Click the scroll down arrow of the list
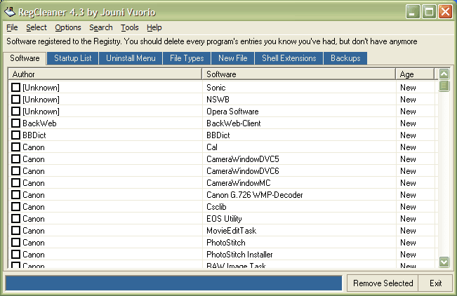The height and width of the screenshot is (296, 457). click(x=444, y=262)
